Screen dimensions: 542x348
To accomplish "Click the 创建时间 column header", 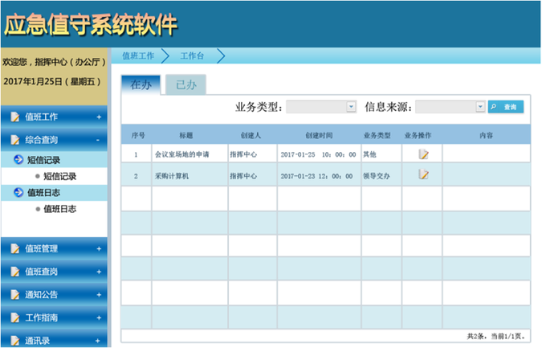I will 319,135.
